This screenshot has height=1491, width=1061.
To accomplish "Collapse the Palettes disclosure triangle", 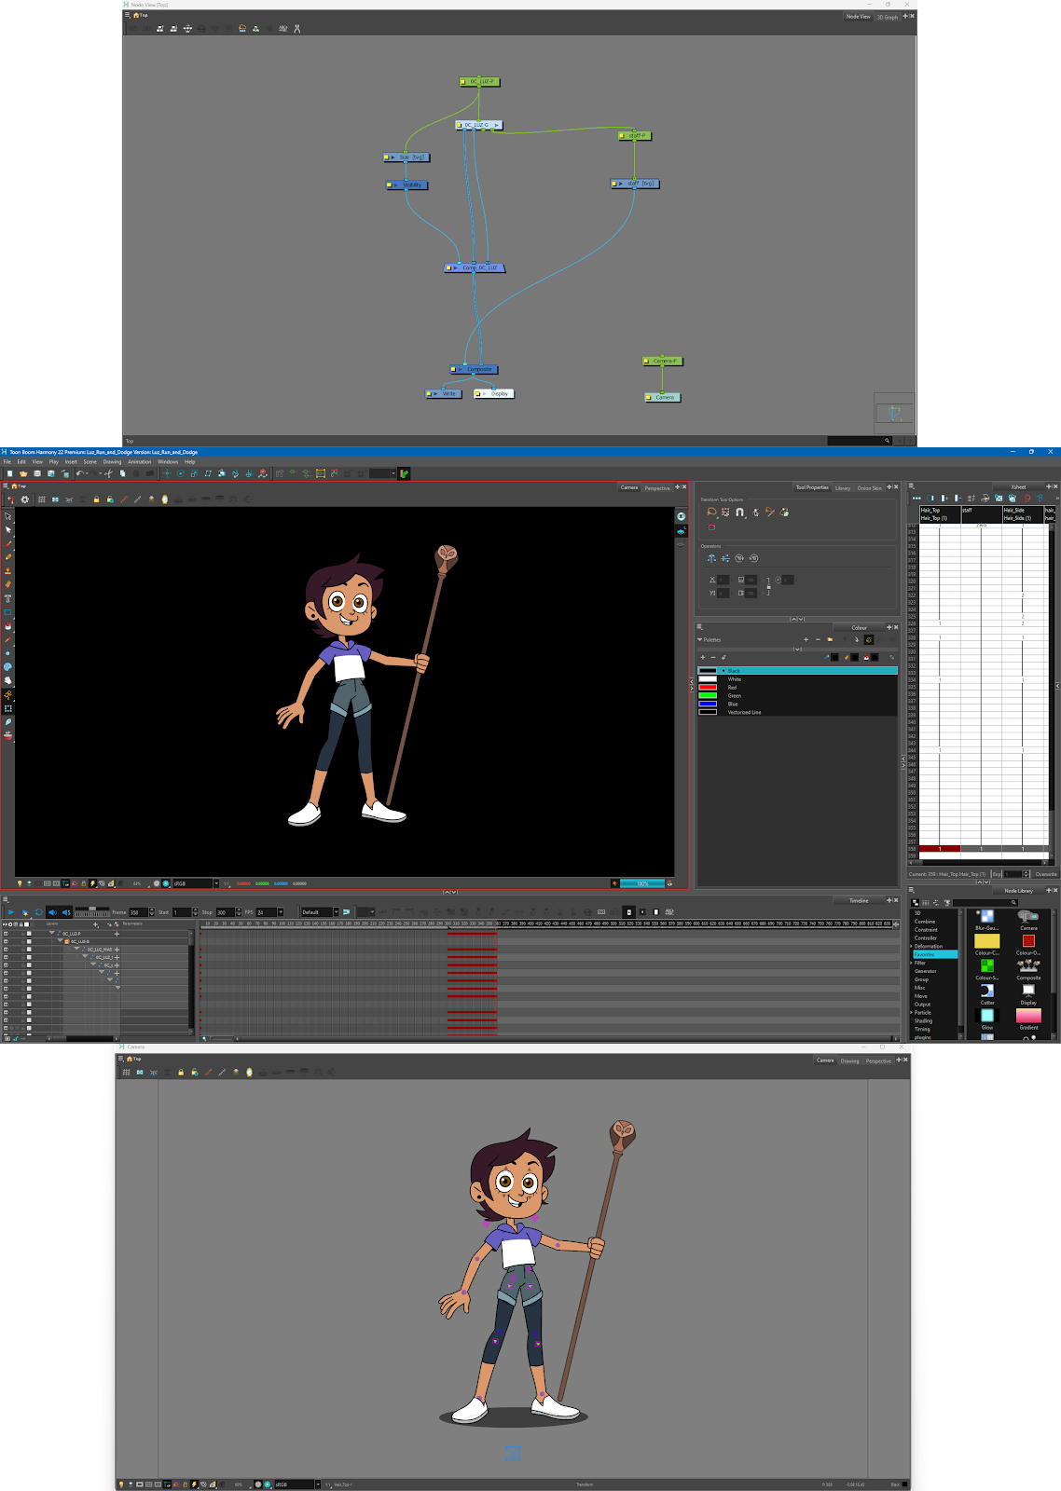I will [x=700, y=639].
